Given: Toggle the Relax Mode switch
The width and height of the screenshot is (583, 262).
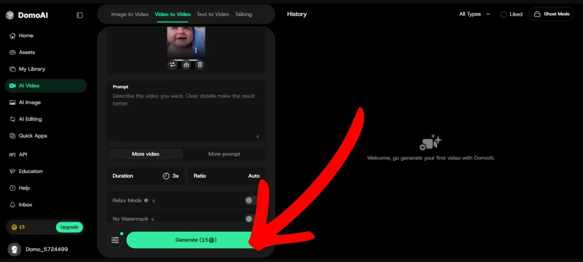Looking at the screenshot, I should (x=251, y=201).
